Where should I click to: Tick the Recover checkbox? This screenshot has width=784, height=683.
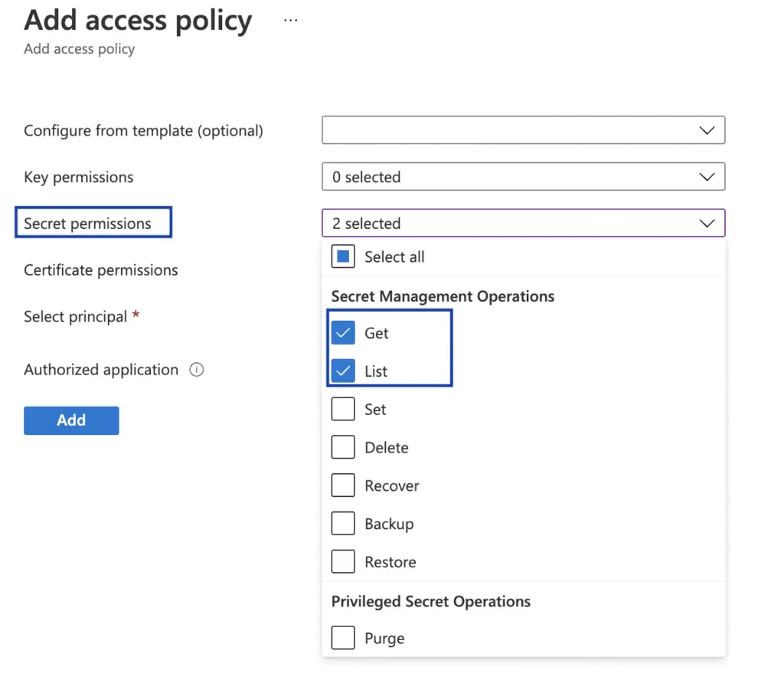point(343,485)
